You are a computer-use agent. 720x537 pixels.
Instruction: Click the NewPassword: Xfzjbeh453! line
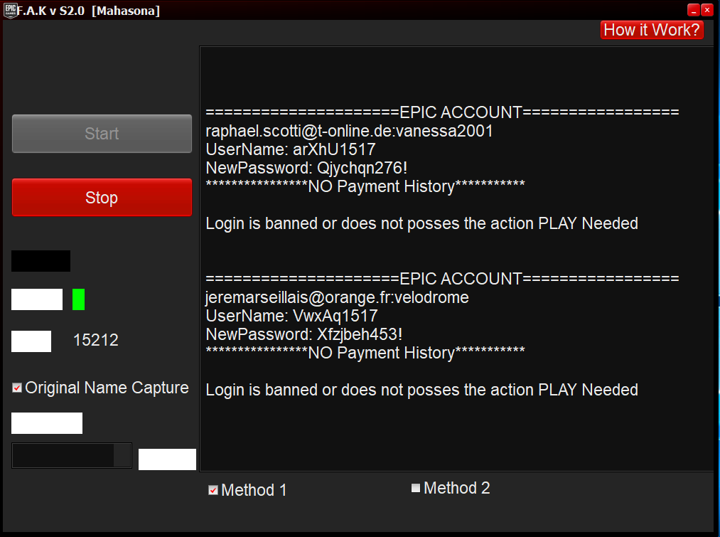point(304,334)
